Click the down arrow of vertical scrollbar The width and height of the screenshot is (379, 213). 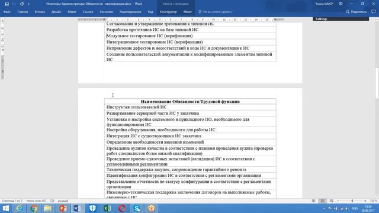point(377,196)
